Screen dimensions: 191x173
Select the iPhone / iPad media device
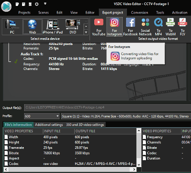click(x=53, y=27)
